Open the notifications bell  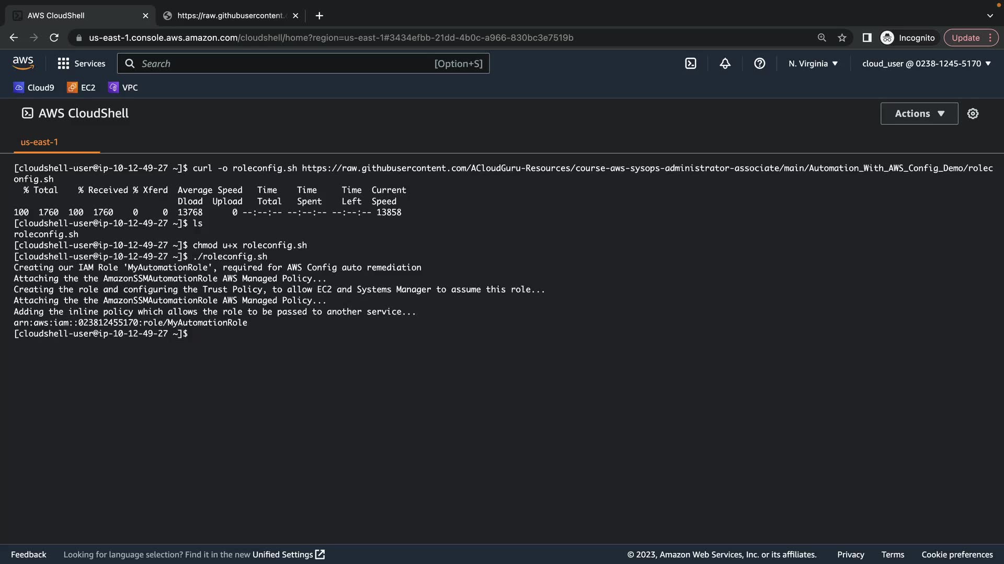725,64
